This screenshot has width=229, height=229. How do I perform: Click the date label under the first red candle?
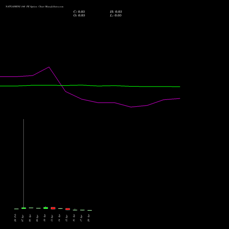pos(52,218)
